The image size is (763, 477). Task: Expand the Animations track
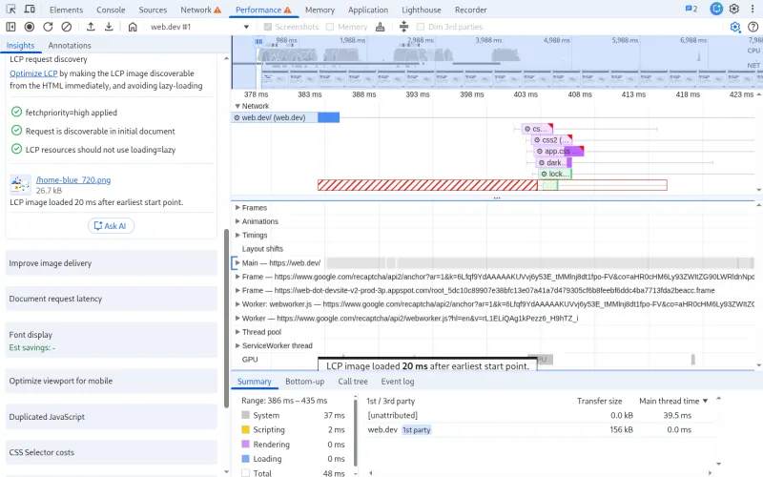[237, 221]
